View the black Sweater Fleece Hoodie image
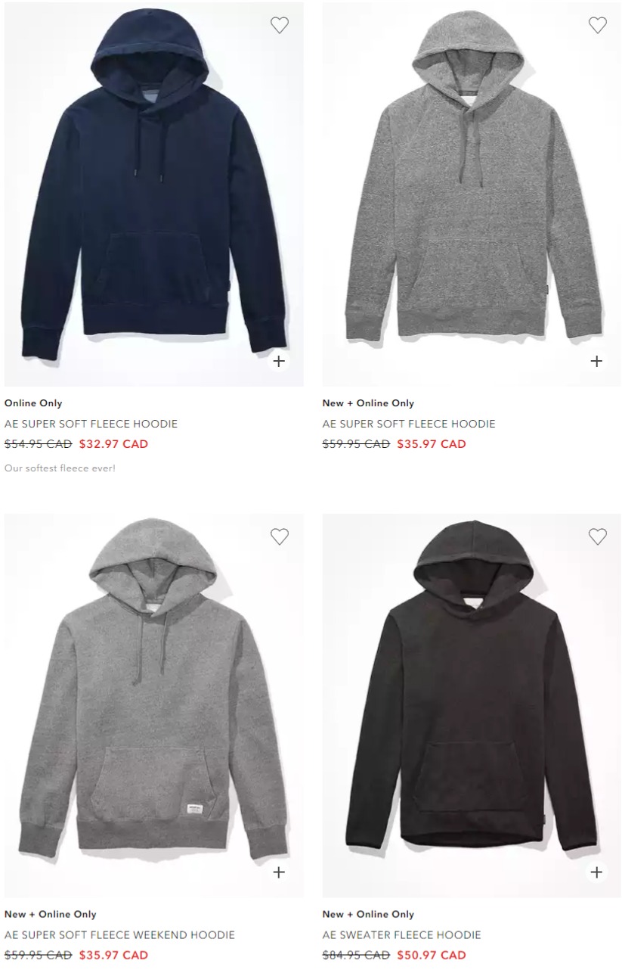The height and width of the screenshot is (970, 622). click(472, 706)
